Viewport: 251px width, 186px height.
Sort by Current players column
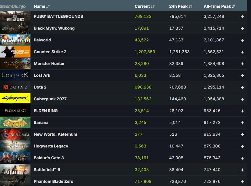[x=145, y=6]
